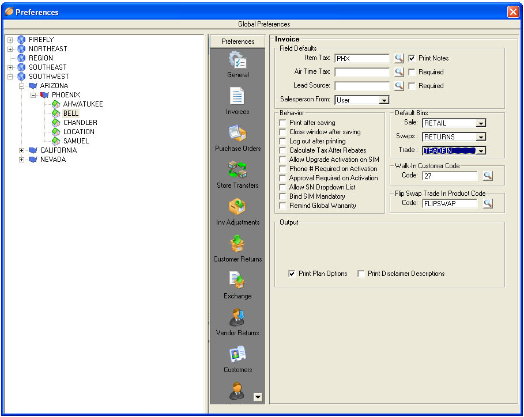Check Required for Lead Source
The image size is (524, 417).
pos(412,86)
